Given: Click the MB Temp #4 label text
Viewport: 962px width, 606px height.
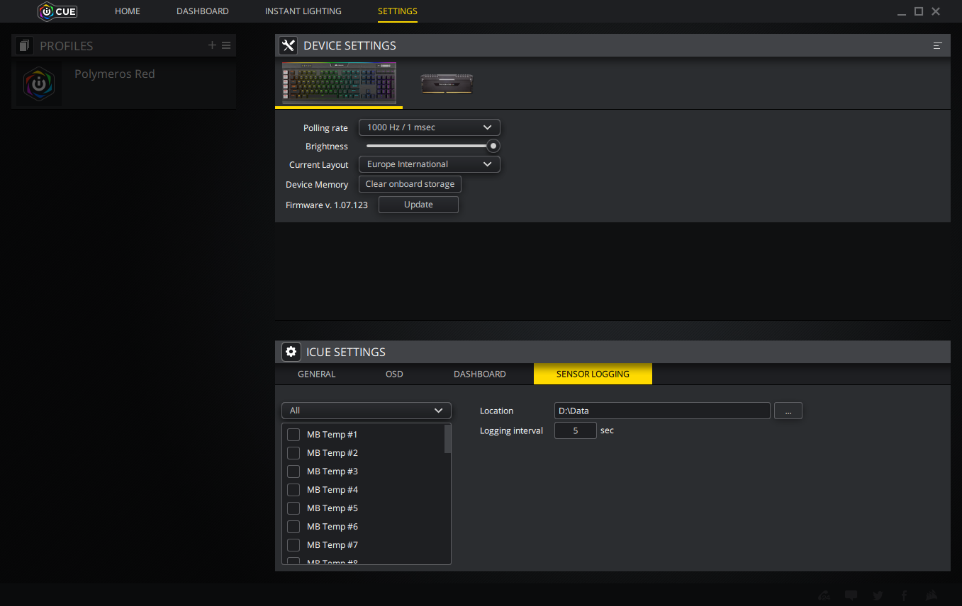Looking at the screenshot, I should [x=332, y=490].
